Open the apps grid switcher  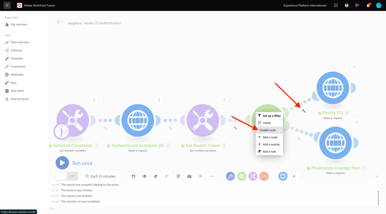tap(336, 6)
